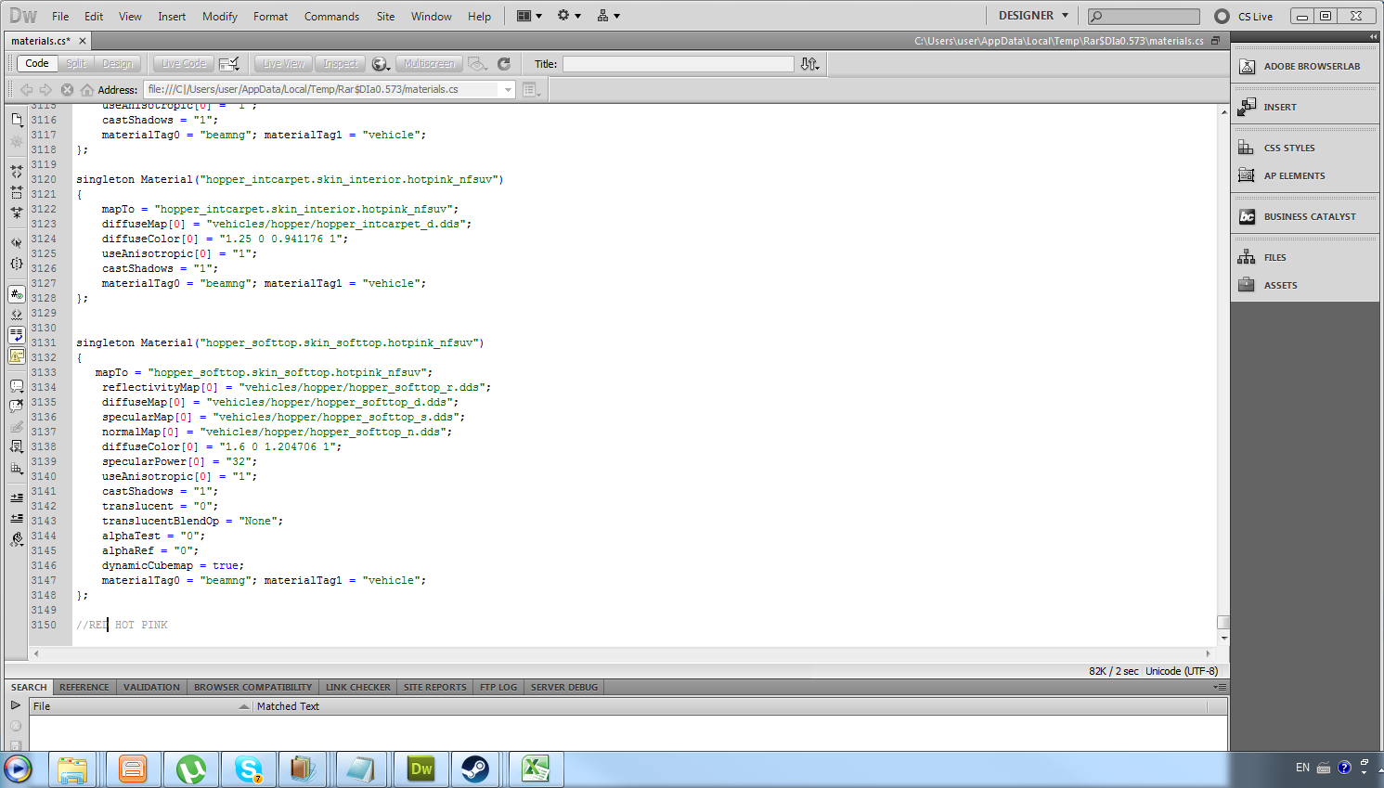The image size is (1384, 788).
Task: Click the Inspect button
Action: pos(340,64)
